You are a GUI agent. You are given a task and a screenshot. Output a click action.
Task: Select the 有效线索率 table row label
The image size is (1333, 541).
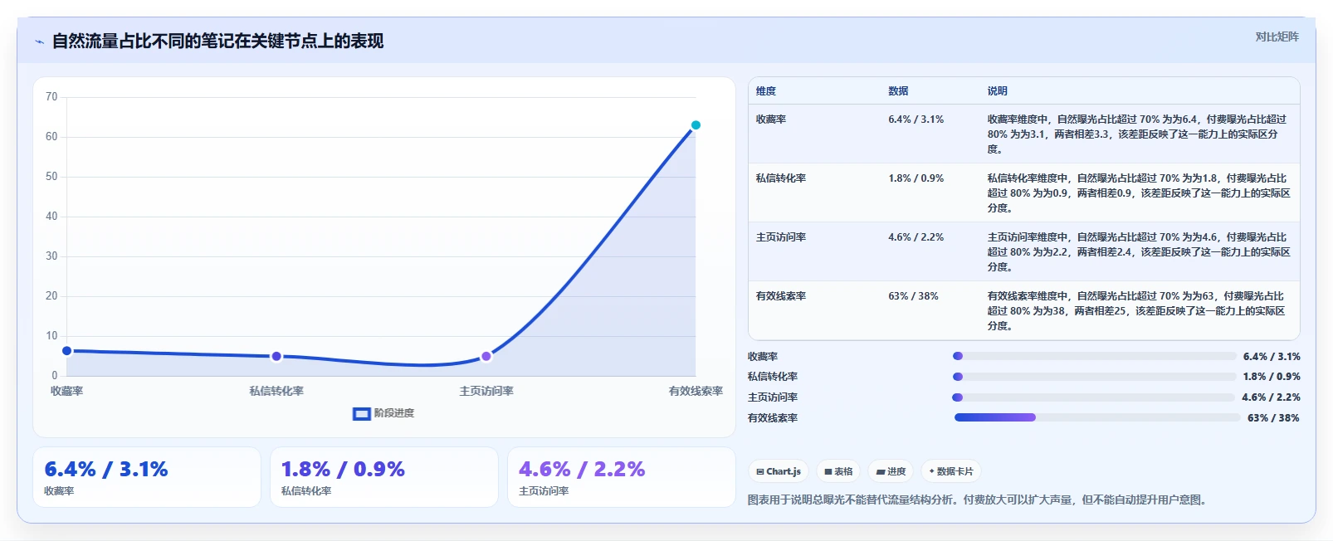(x=781, y=296)
